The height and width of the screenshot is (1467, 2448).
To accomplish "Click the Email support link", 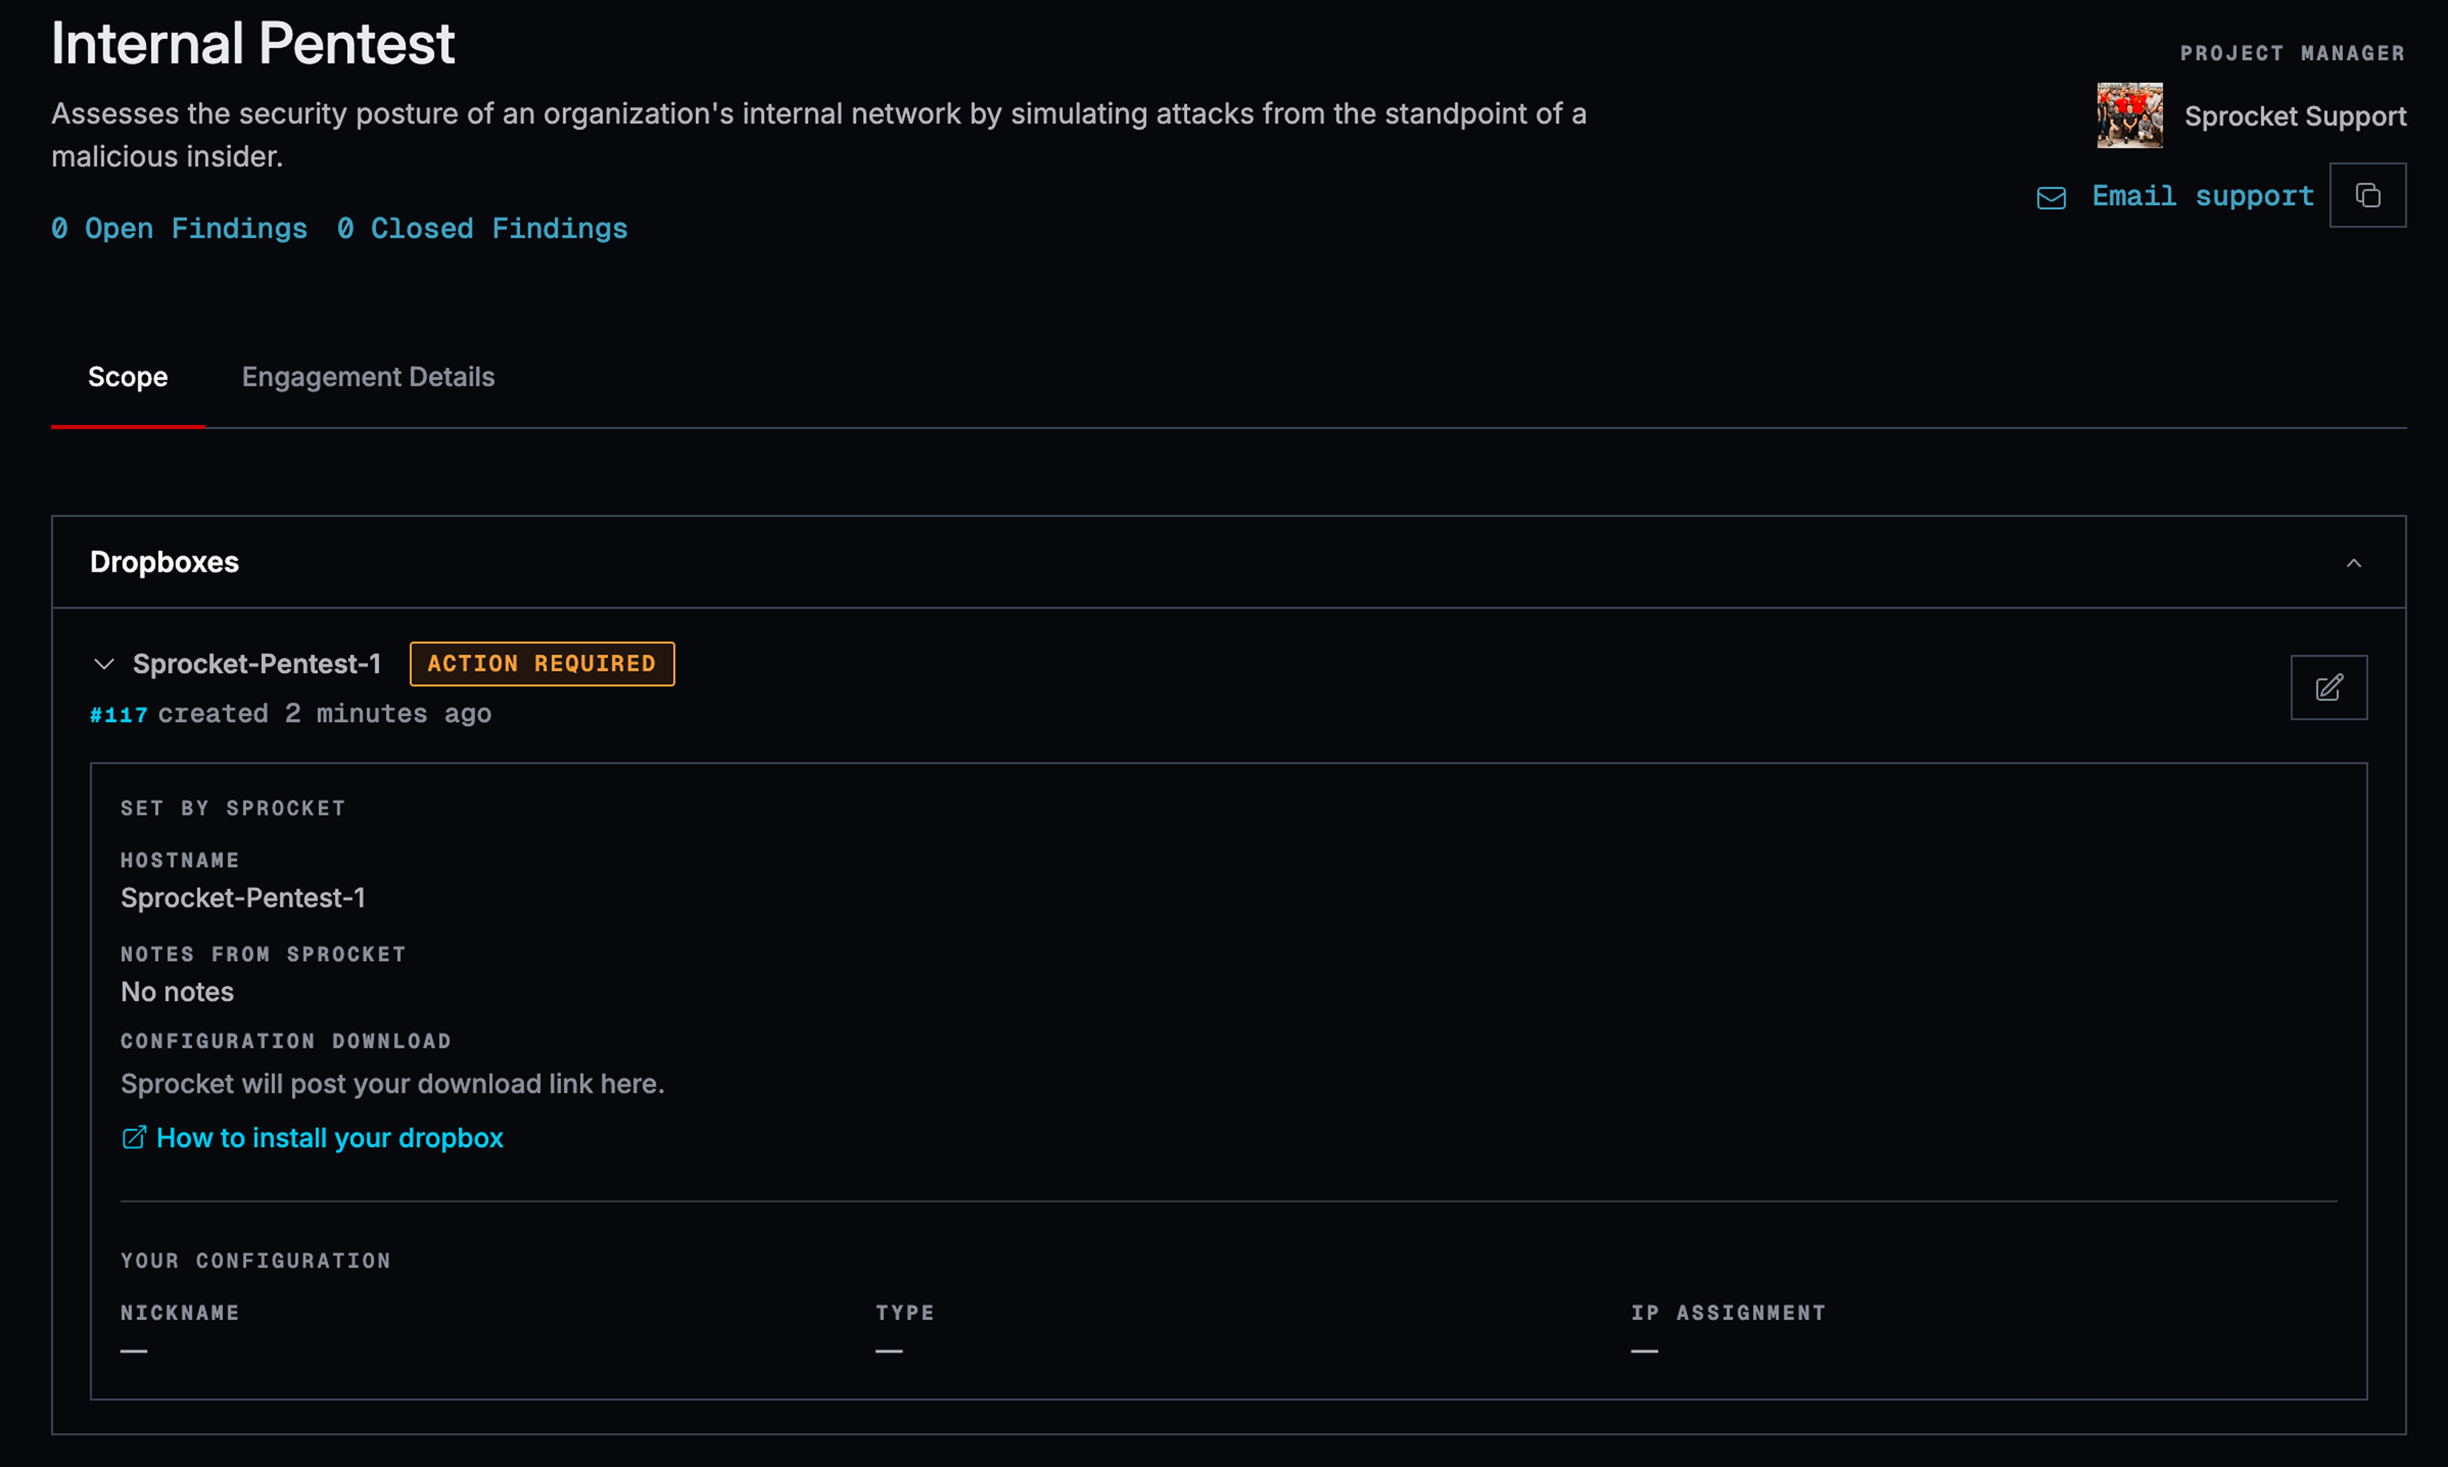I will point(2203,196).
